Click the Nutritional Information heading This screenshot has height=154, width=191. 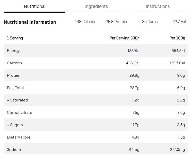click(x=30, y=22)
